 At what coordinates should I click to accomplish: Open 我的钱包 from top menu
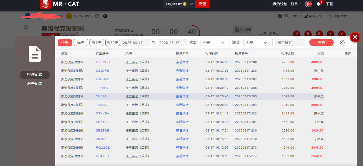(280, 4)
